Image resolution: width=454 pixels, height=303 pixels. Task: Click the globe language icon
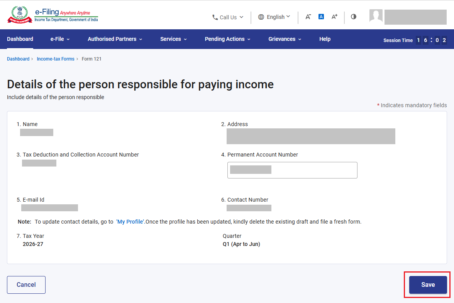point(261,17)
